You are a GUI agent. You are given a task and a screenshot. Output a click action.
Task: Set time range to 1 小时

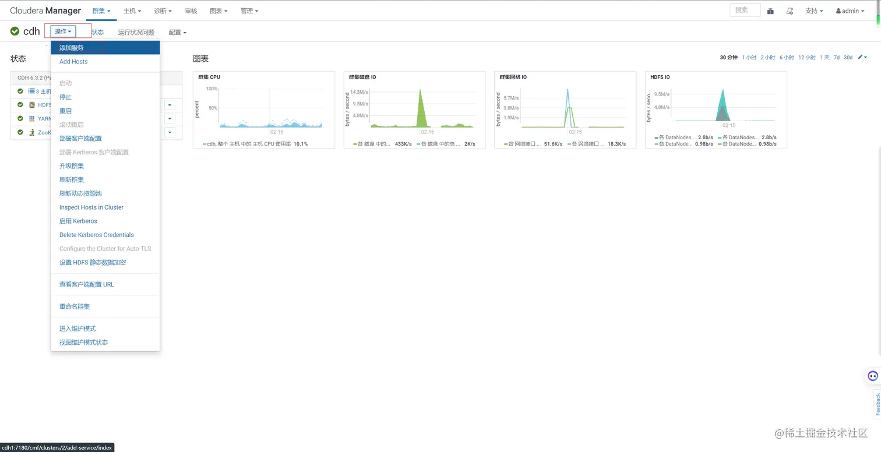pos(749,58)
